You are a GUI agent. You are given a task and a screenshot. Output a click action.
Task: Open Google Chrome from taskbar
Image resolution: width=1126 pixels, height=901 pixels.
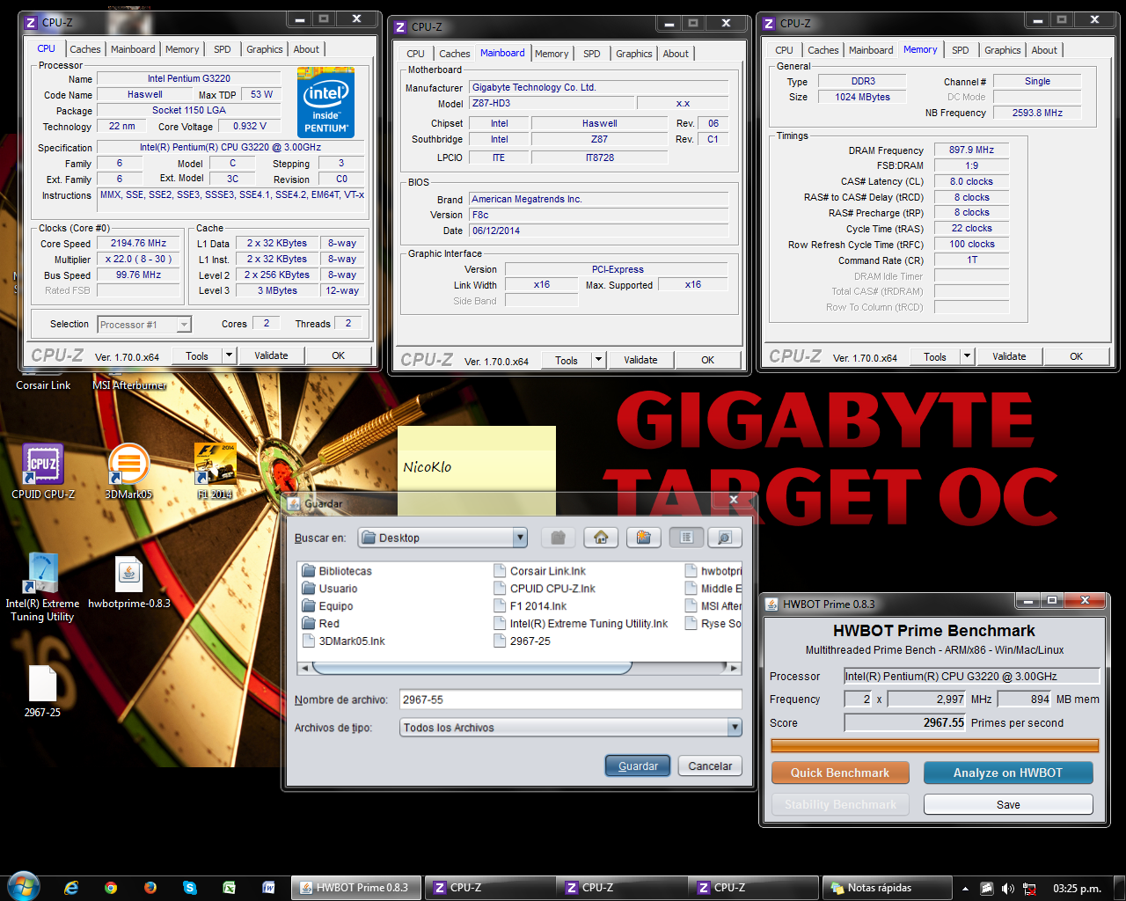pos(111,888)
